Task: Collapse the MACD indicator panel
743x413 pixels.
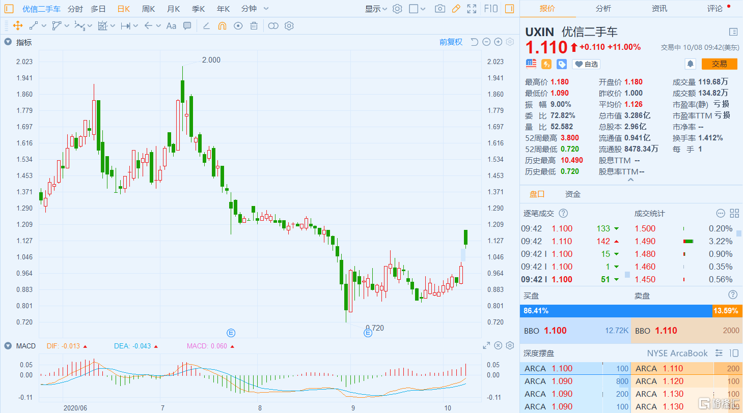Action: (8, 346)
